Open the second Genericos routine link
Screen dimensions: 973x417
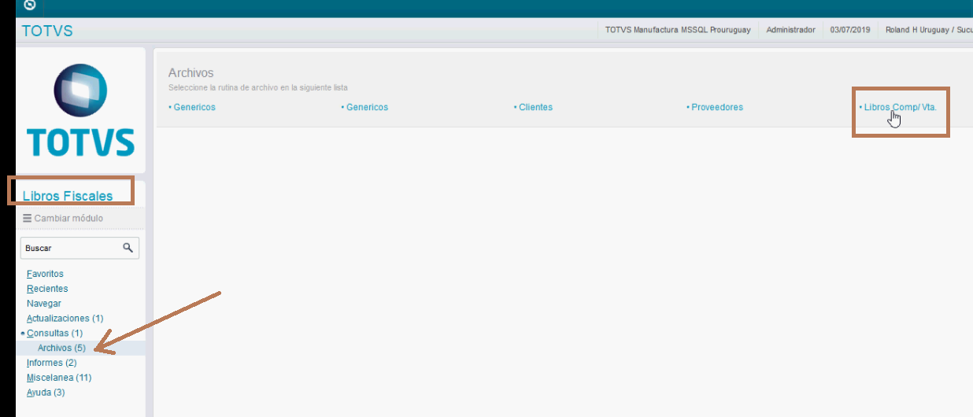(x=364, y=107)
